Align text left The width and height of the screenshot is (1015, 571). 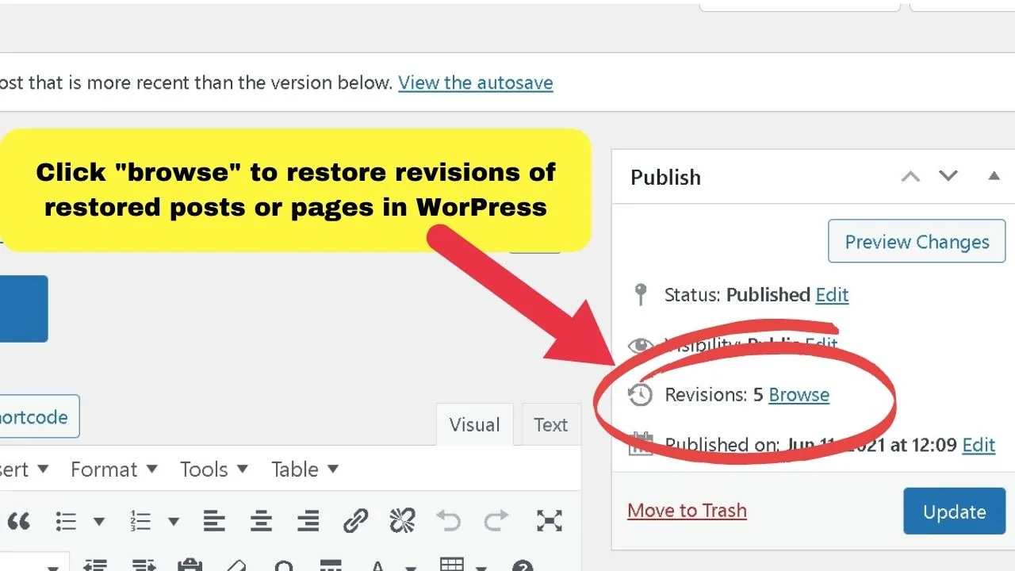click(214, 521)
